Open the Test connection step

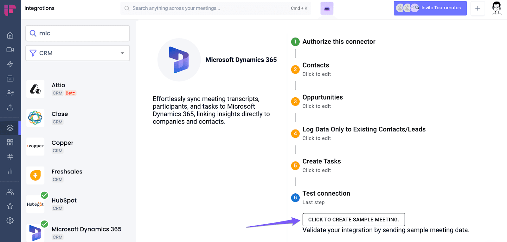coord(326,193)
